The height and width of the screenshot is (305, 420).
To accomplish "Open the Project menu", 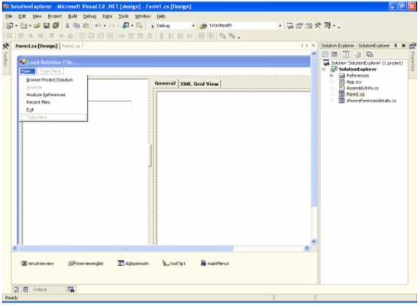I will (55, 16).
